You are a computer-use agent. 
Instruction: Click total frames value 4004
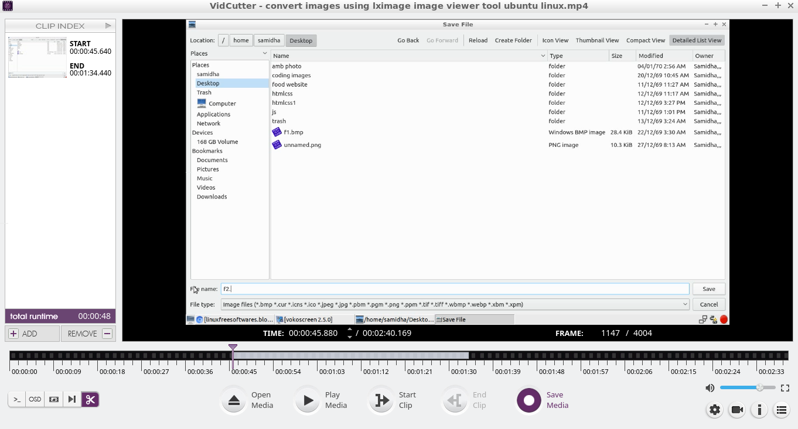[643, 333]
